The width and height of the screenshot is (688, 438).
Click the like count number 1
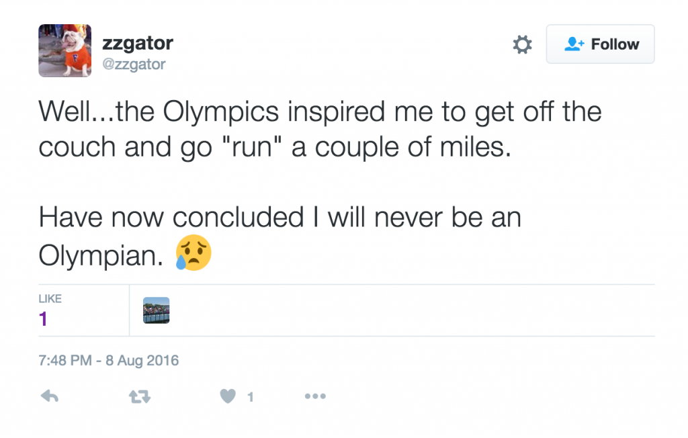tap(43, 318)
